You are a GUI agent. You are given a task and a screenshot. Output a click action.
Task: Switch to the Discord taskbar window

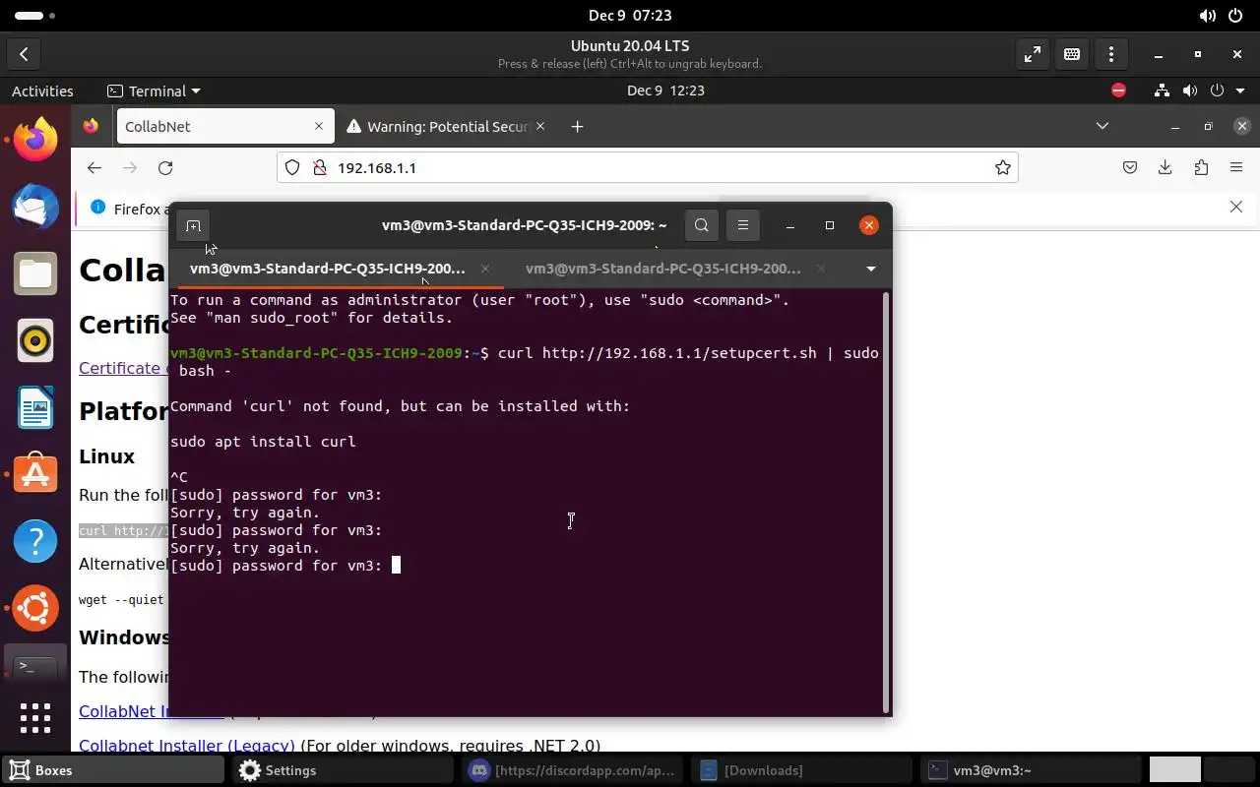click(573, 770)
